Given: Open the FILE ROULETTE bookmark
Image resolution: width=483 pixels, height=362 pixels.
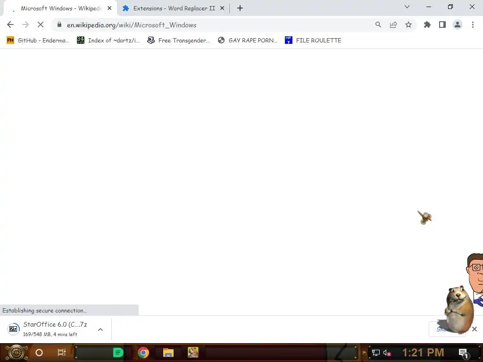Looking at the screenshot, I should [313, 41].
